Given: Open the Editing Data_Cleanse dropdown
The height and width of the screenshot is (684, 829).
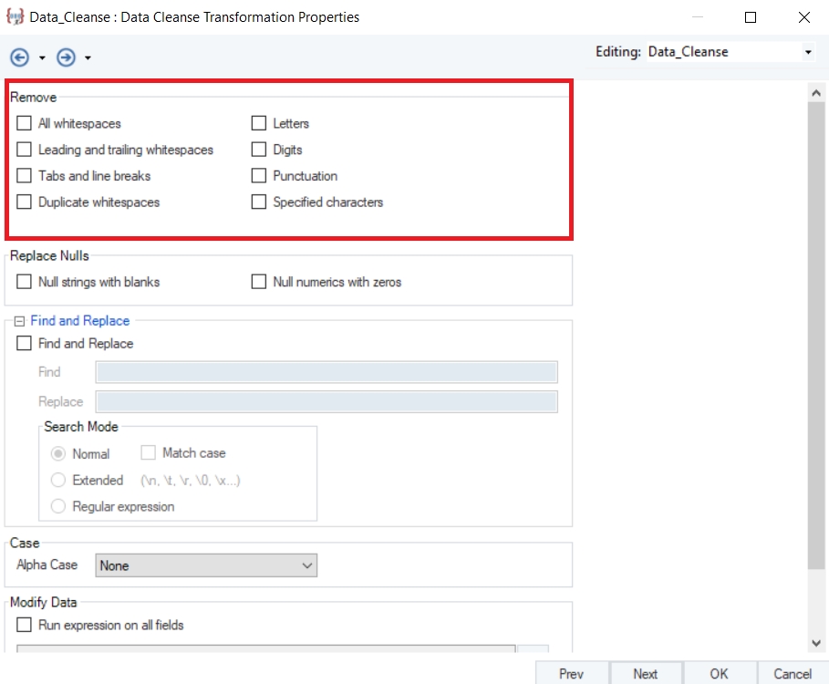Looking at the screenshot, I should 807,53.
